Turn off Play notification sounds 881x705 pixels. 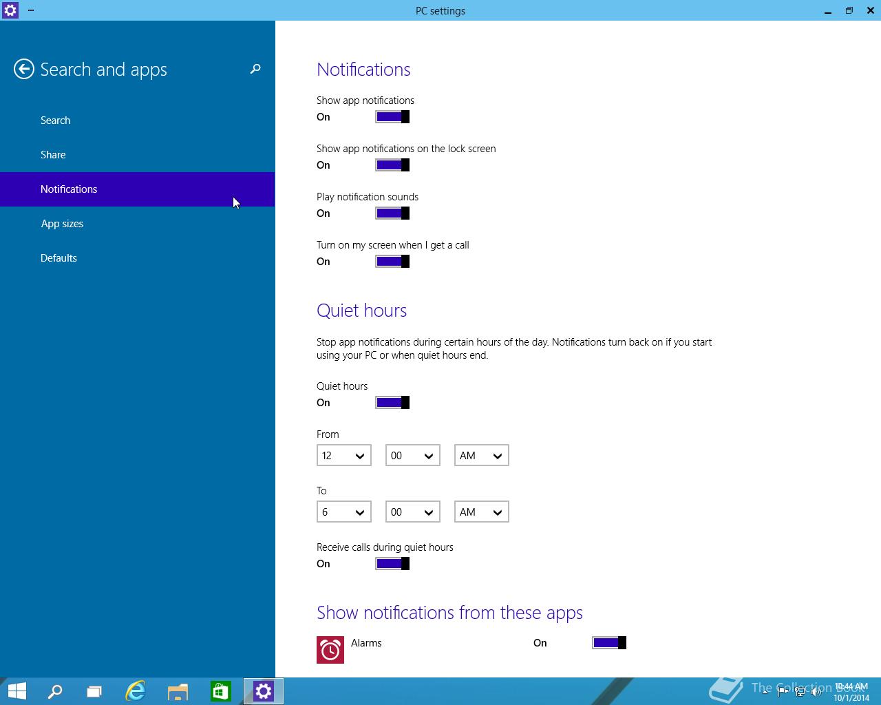(x=392, y=213)
